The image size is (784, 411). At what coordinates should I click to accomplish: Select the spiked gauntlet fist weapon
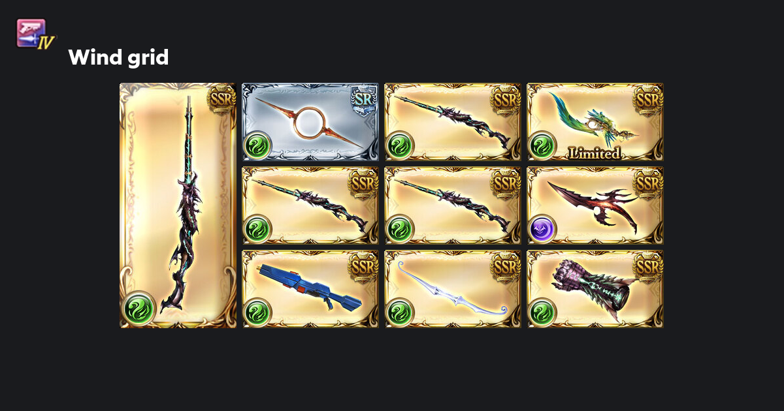[595, 289]
